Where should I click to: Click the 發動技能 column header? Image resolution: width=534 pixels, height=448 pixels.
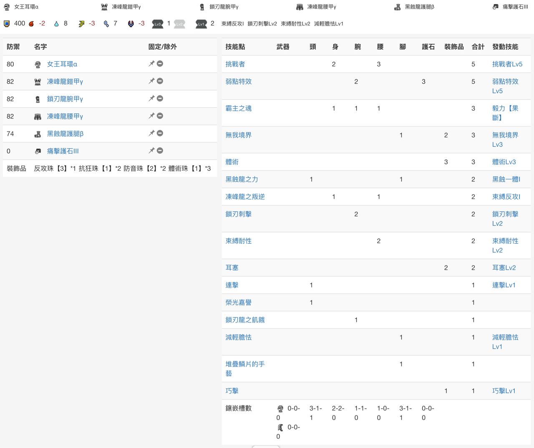[505, 47]
